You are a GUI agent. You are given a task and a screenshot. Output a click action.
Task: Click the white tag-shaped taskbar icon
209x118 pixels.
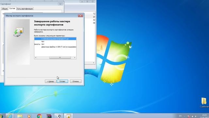[59, 116]
